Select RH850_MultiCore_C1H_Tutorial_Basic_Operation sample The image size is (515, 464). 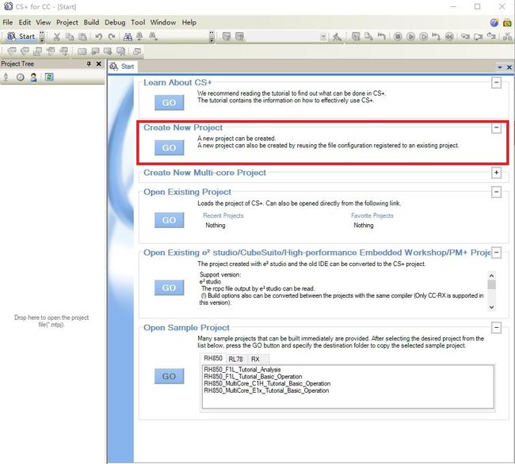click(267, 383)
